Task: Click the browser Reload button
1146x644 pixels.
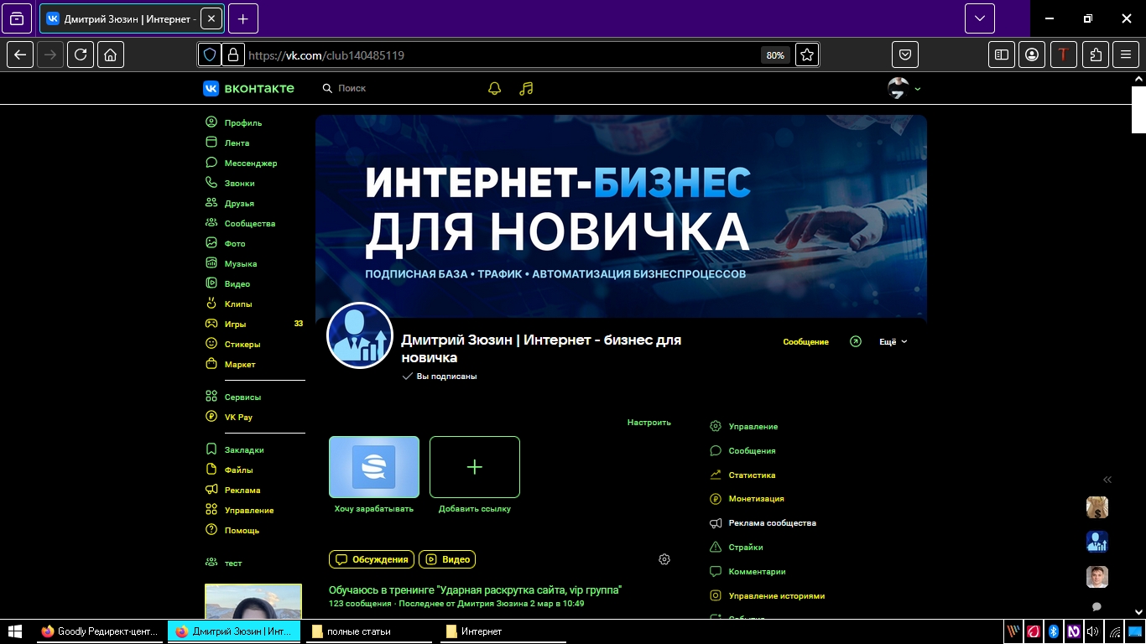Action: 81,55
